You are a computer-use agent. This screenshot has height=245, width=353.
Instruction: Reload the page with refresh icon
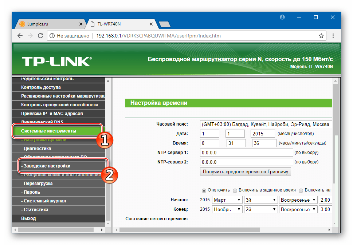40,36
